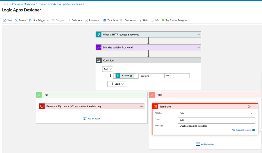Open contractormarketing-updateemailstatus breadcrumb
Viewport: 262px width, 153px height.
click(60, 4)
